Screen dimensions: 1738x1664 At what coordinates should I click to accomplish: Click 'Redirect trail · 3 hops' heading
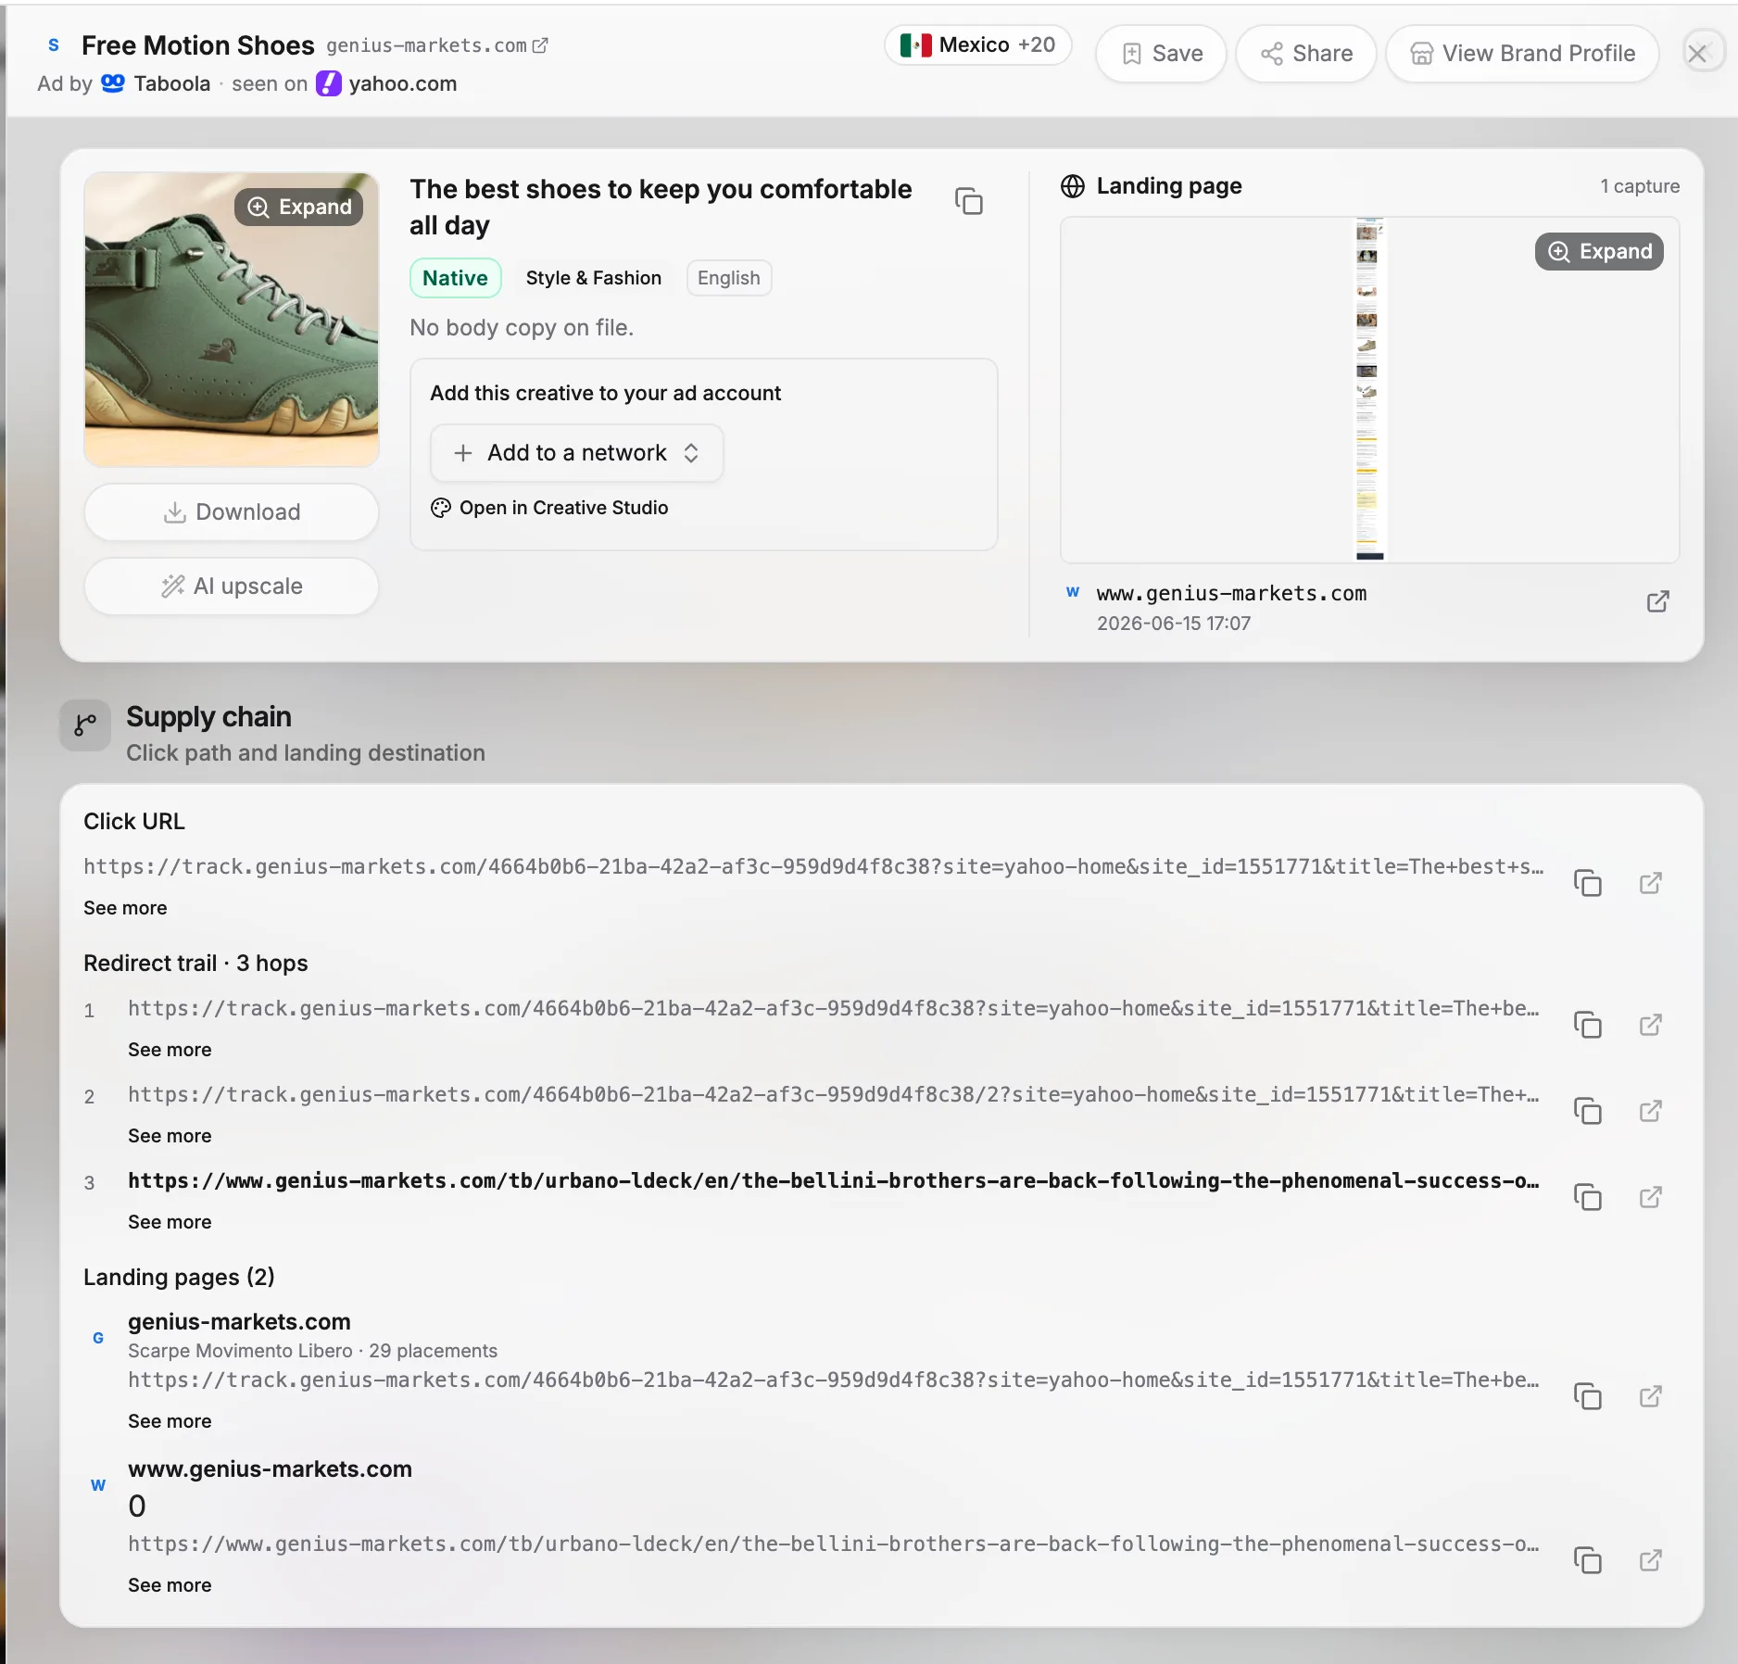pos(195,963)
